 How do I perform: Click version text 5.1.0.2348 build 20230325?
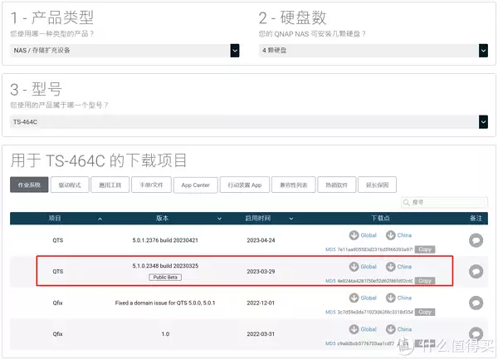[165, 266]
